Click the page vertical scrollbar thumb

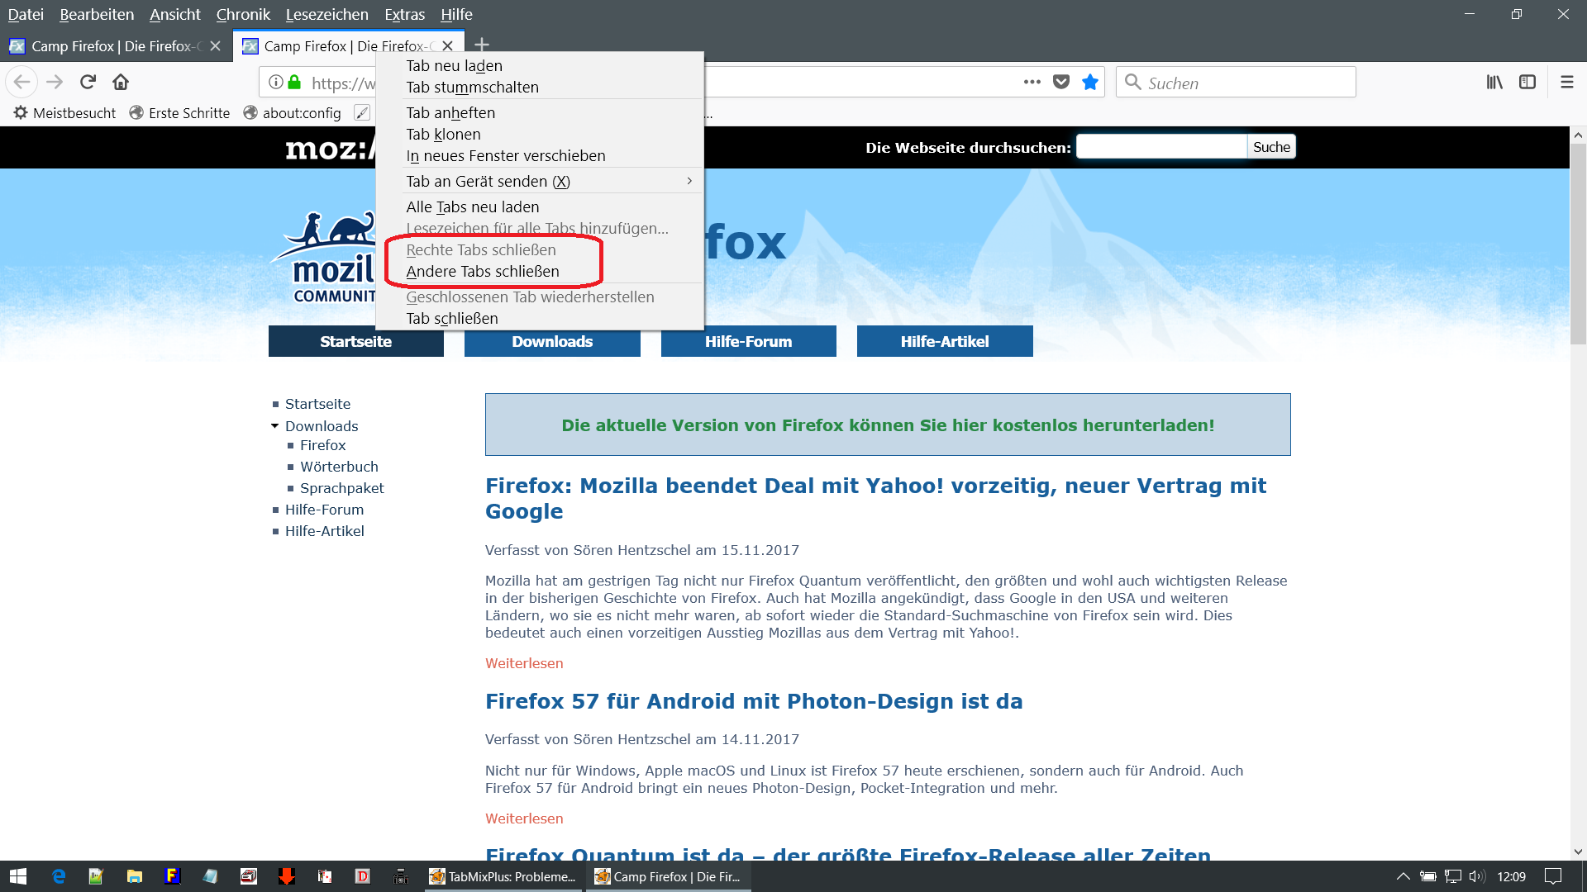1578,244
